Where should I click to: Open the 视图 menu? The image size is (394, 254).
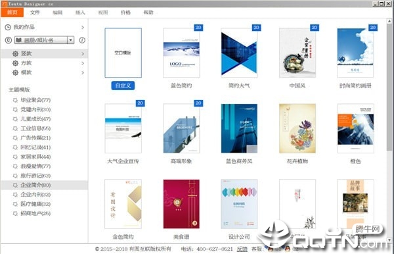pos(103,13)
